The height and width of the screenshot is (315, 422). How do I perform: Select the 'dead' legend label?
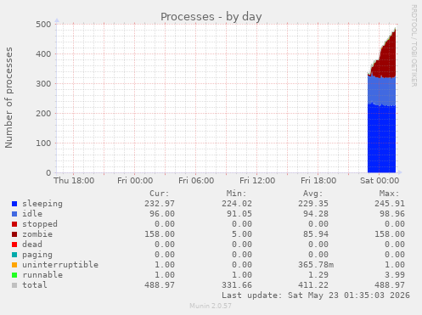tap(32, 245)
